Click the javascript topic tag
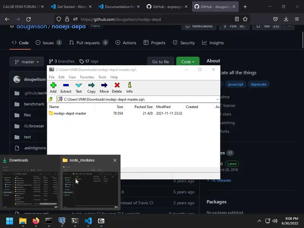 pyautogui.click(x=235, y=84)
